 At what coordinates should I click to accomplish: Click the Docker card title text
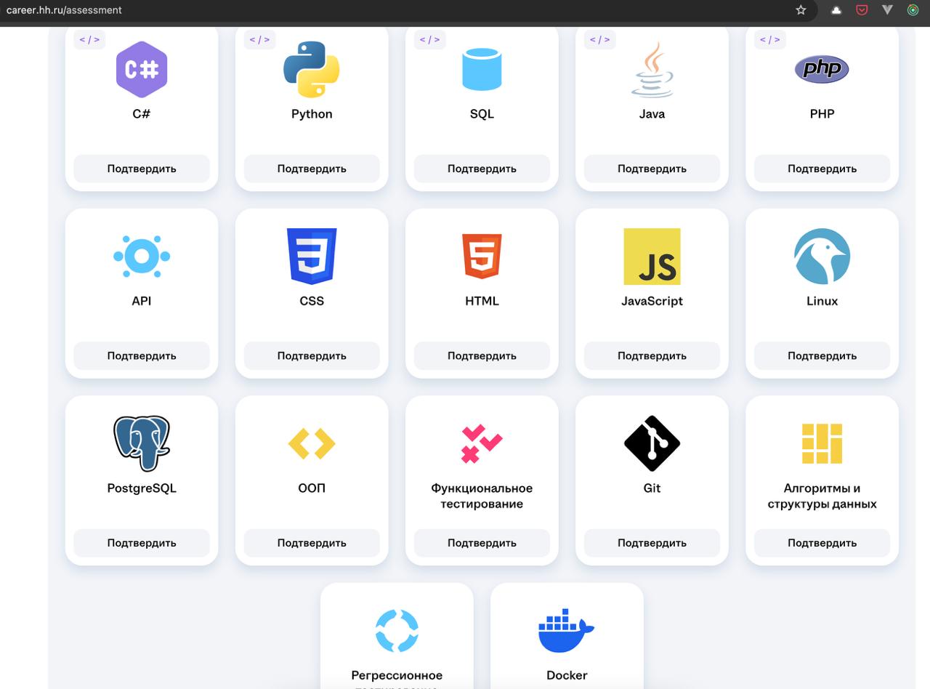567,675
